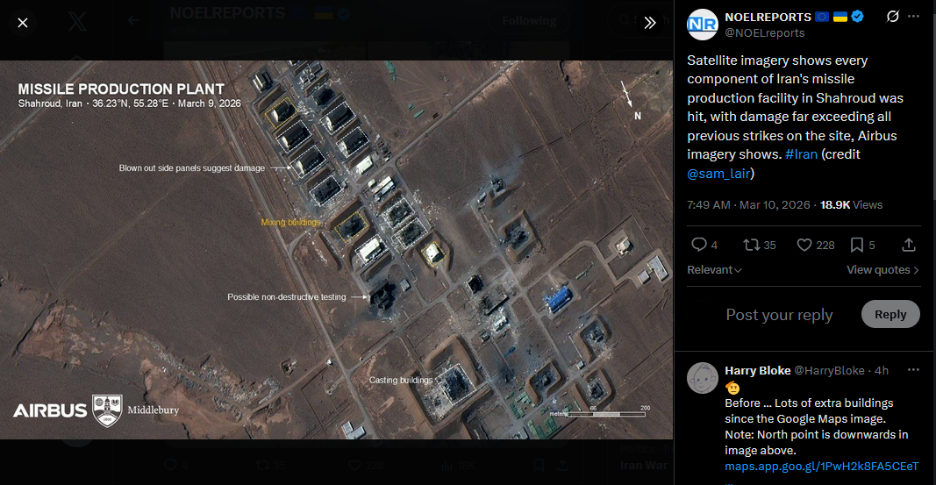Click the @HarryBloke handle
Image resolution: width=936 pixels, height=485 pixels.
pyautogui.click(x=829, y=370)
